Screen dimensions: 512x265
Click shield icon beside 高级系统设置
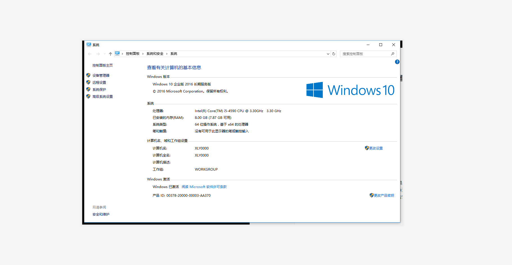tap(88, 96)
